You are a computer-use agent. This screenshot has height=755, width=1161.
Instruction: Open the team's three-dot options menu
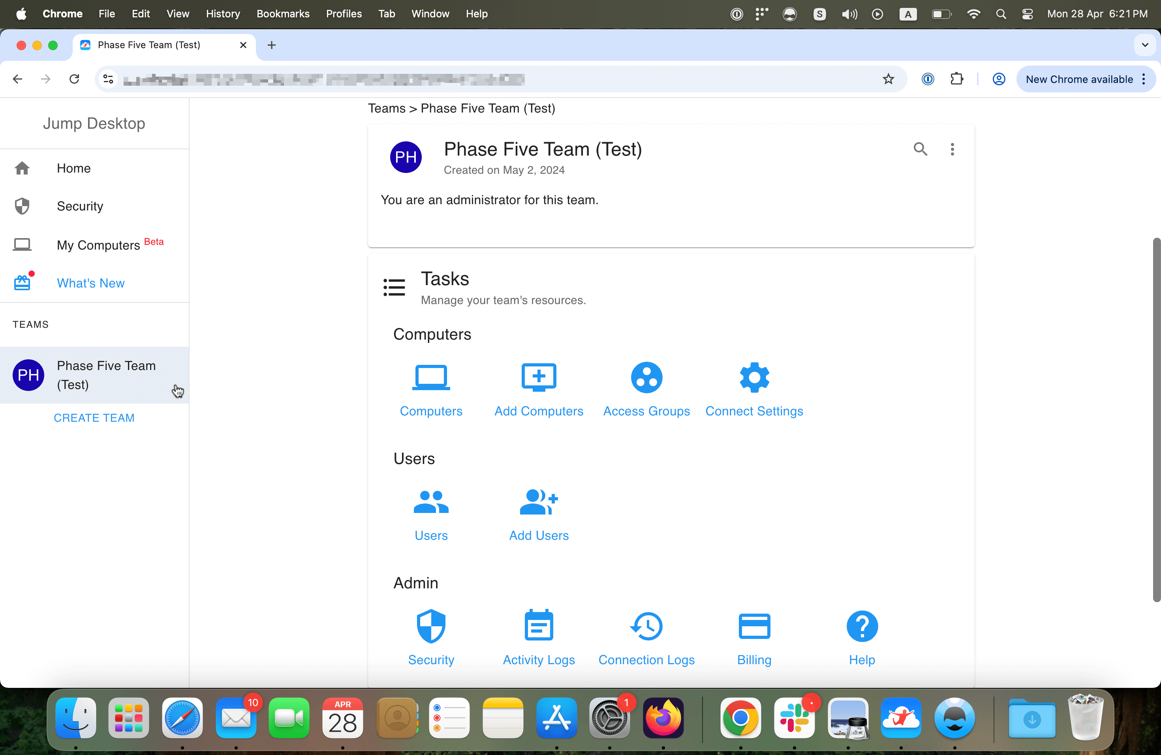(x=952, y=149)
